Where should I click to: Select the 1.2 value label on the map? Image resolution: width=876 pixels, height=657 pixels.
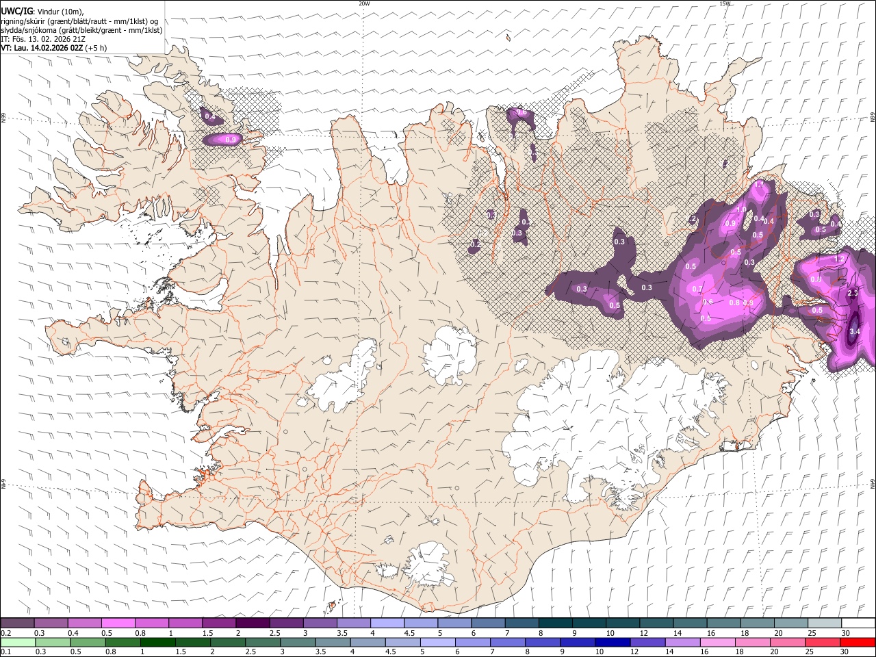coord(840,259)
